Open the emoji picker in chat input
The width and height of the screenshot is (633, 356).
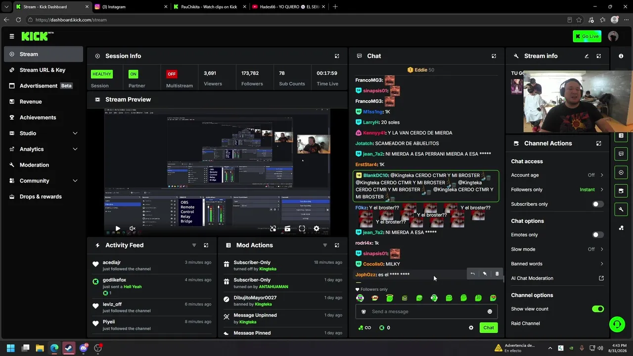[x=490, y=311]
